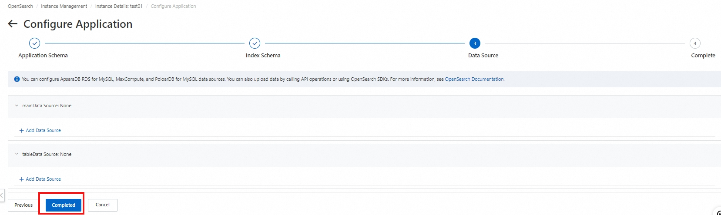Click the Complete step label
This screenshot has width=721, height=215.
(x=703, y=55)
